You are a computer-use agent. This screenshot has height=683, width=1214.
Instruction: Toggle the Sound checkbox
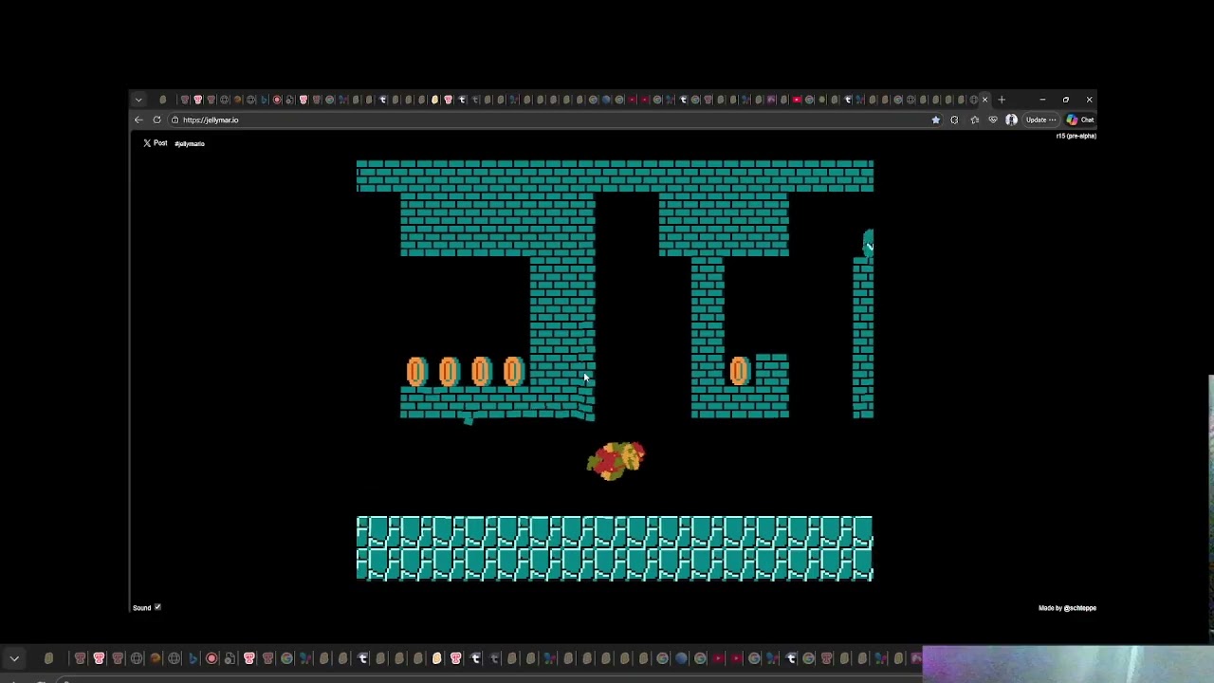[157, 607]
